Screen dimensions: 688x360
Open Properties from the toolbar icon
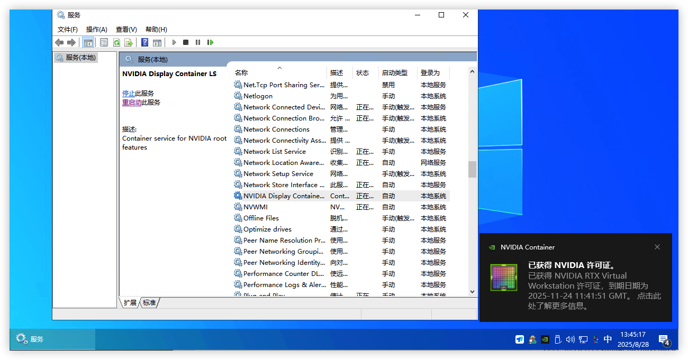point(104,42)
